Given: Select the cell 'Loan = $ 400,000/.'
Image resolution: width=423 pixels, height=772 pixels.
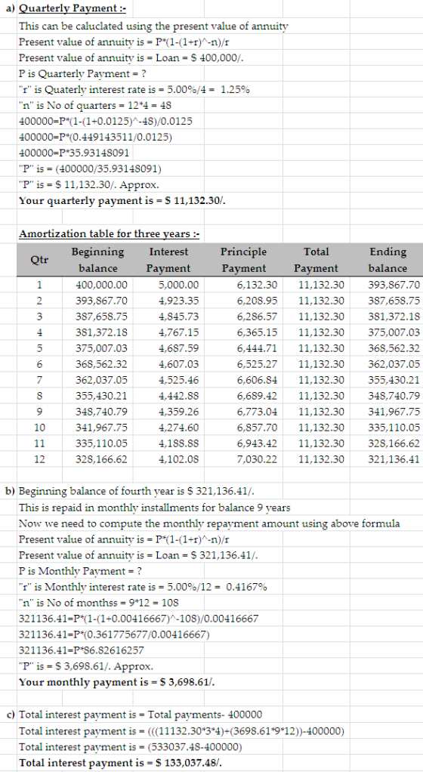Looking at the screenshot, I should click(131, 57).
